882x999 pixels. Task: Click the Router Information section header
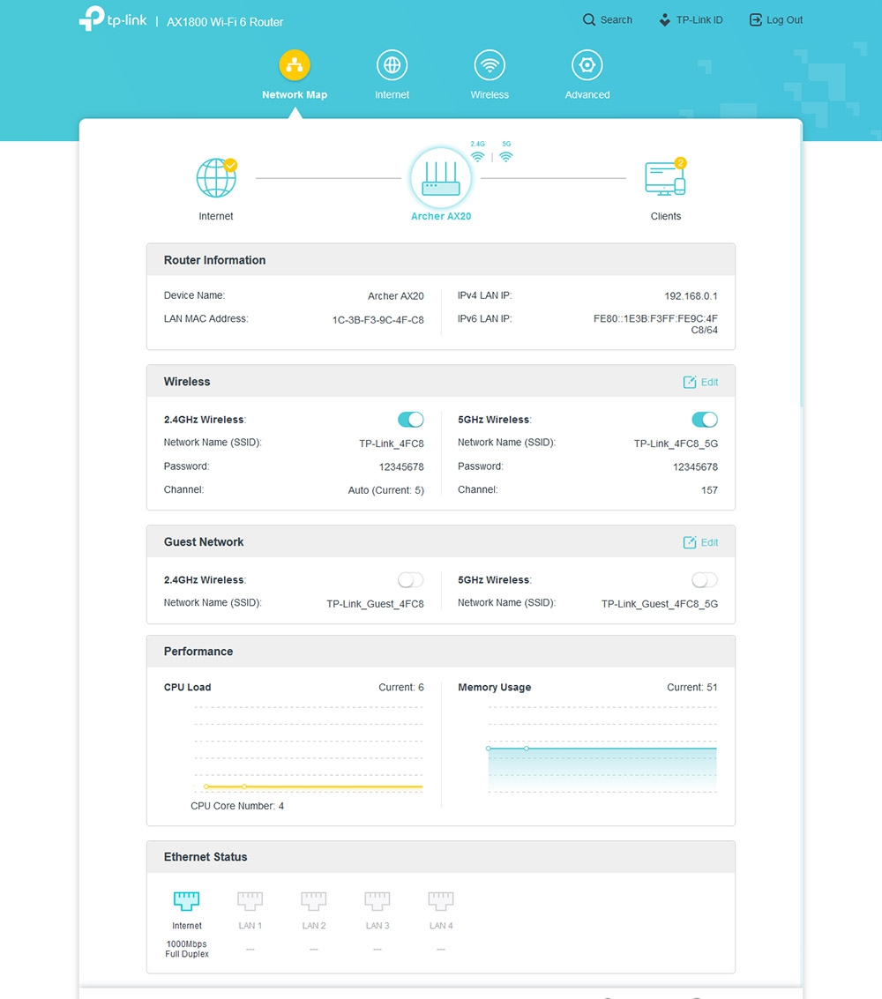(441, 260)
